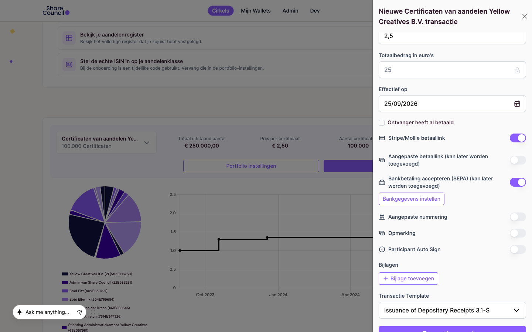Click the Ebbi Elferink legend color swatch
The image size is (532, 332).
coord(65,300)
